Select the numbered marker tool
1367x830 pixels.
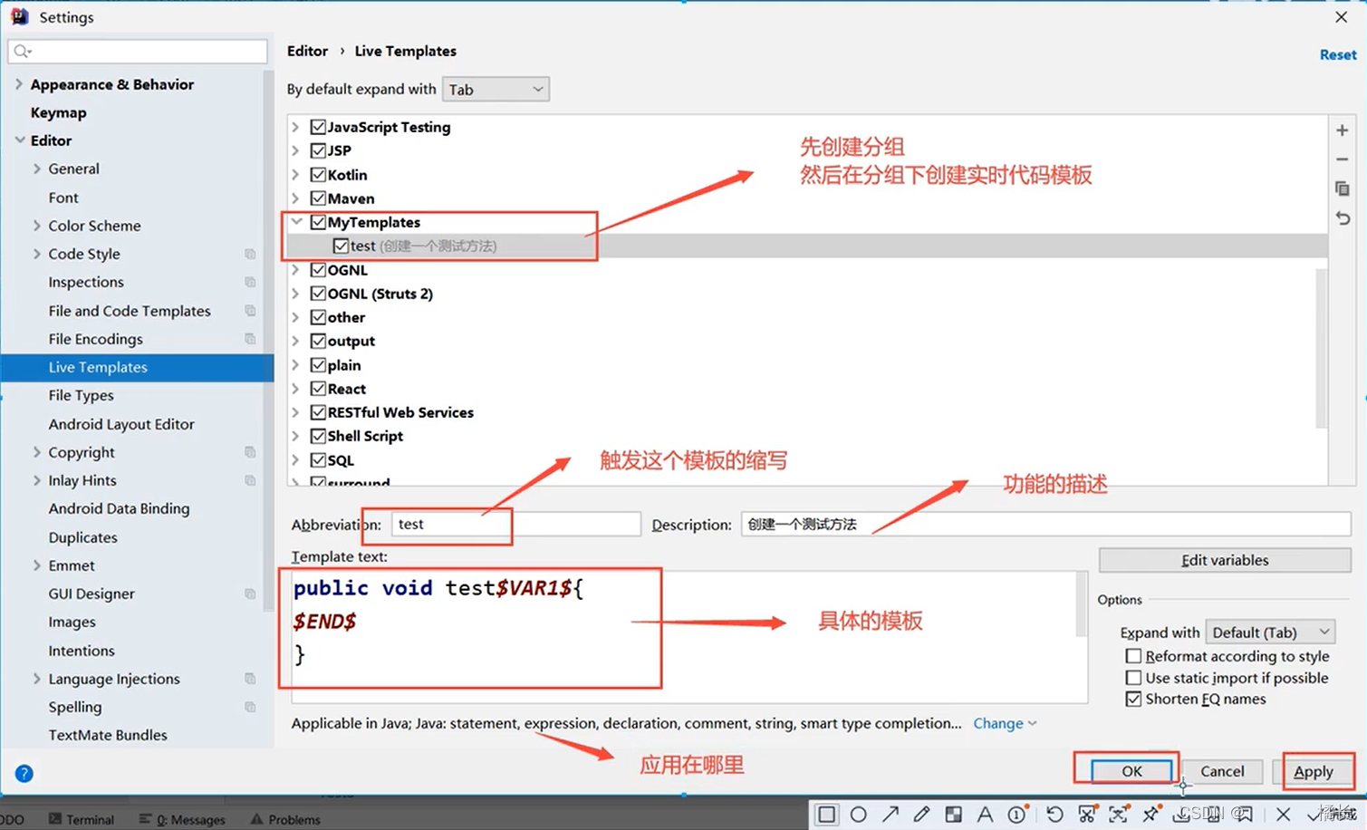[1017, 814]
